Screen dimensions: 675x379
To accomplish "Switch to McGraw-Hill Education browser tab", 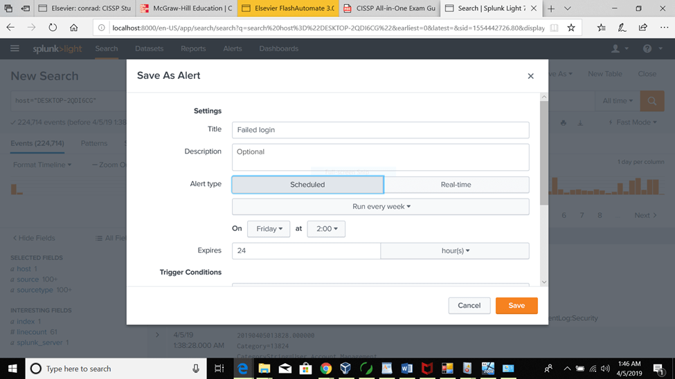I will coord(186,8).
